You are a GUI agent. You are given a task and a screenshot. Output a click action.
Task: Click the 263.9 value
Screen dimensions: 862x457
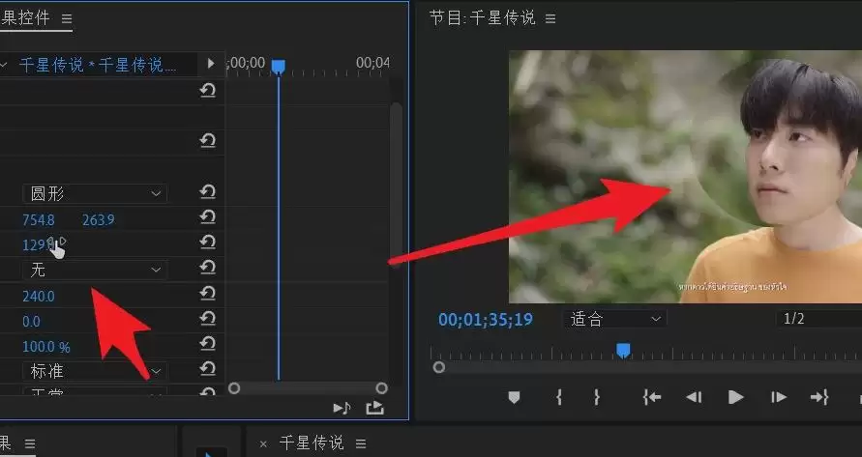tap(99, 220)
